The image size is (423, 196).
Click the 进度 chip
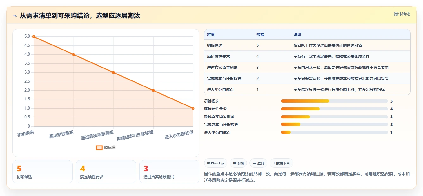258,163
